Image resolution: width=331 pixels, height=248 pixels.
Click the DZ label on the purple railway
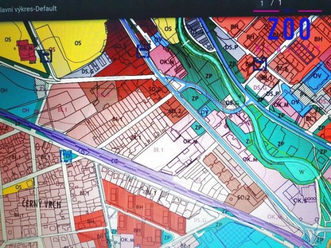point(115,162)
